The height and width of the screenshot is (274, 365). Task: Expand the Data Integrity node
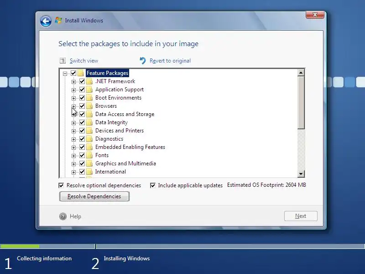[x=73, y=123]
